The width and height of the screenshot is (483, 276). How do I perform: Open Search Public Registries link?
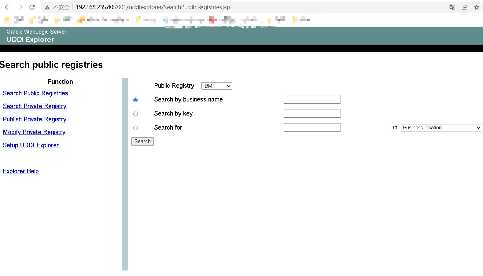pos(35,93)
